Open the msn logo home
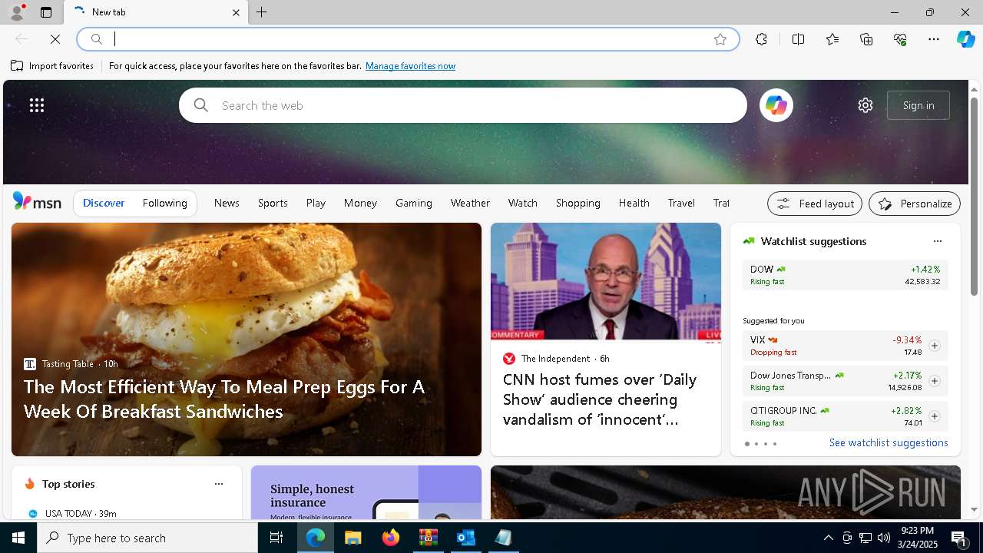The image size is (983, 553). pyautogui.click(x=37, y=202)
